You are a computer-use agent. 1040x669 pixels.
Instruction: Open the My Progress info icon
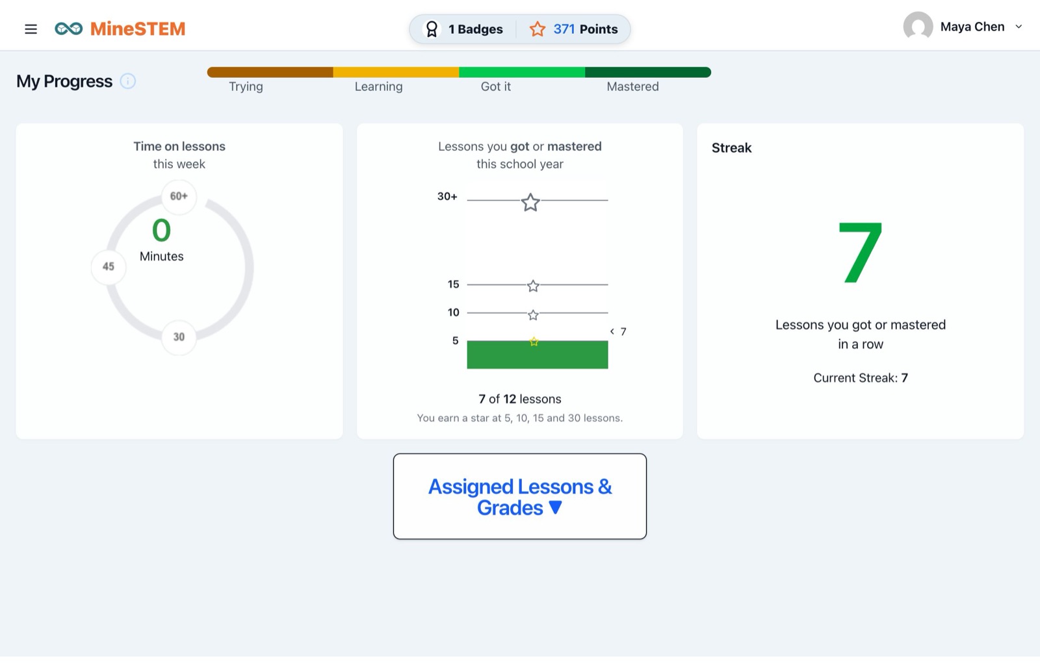(x=128, y=81)
